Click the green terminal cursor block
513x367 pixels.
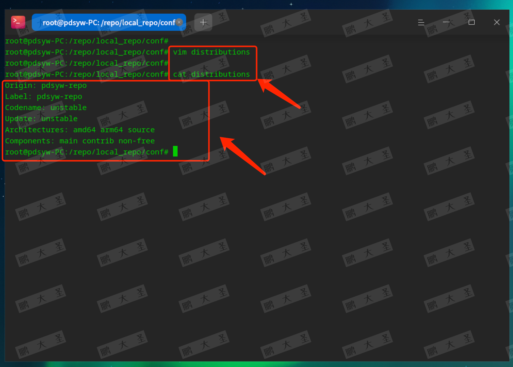[175, 151]
